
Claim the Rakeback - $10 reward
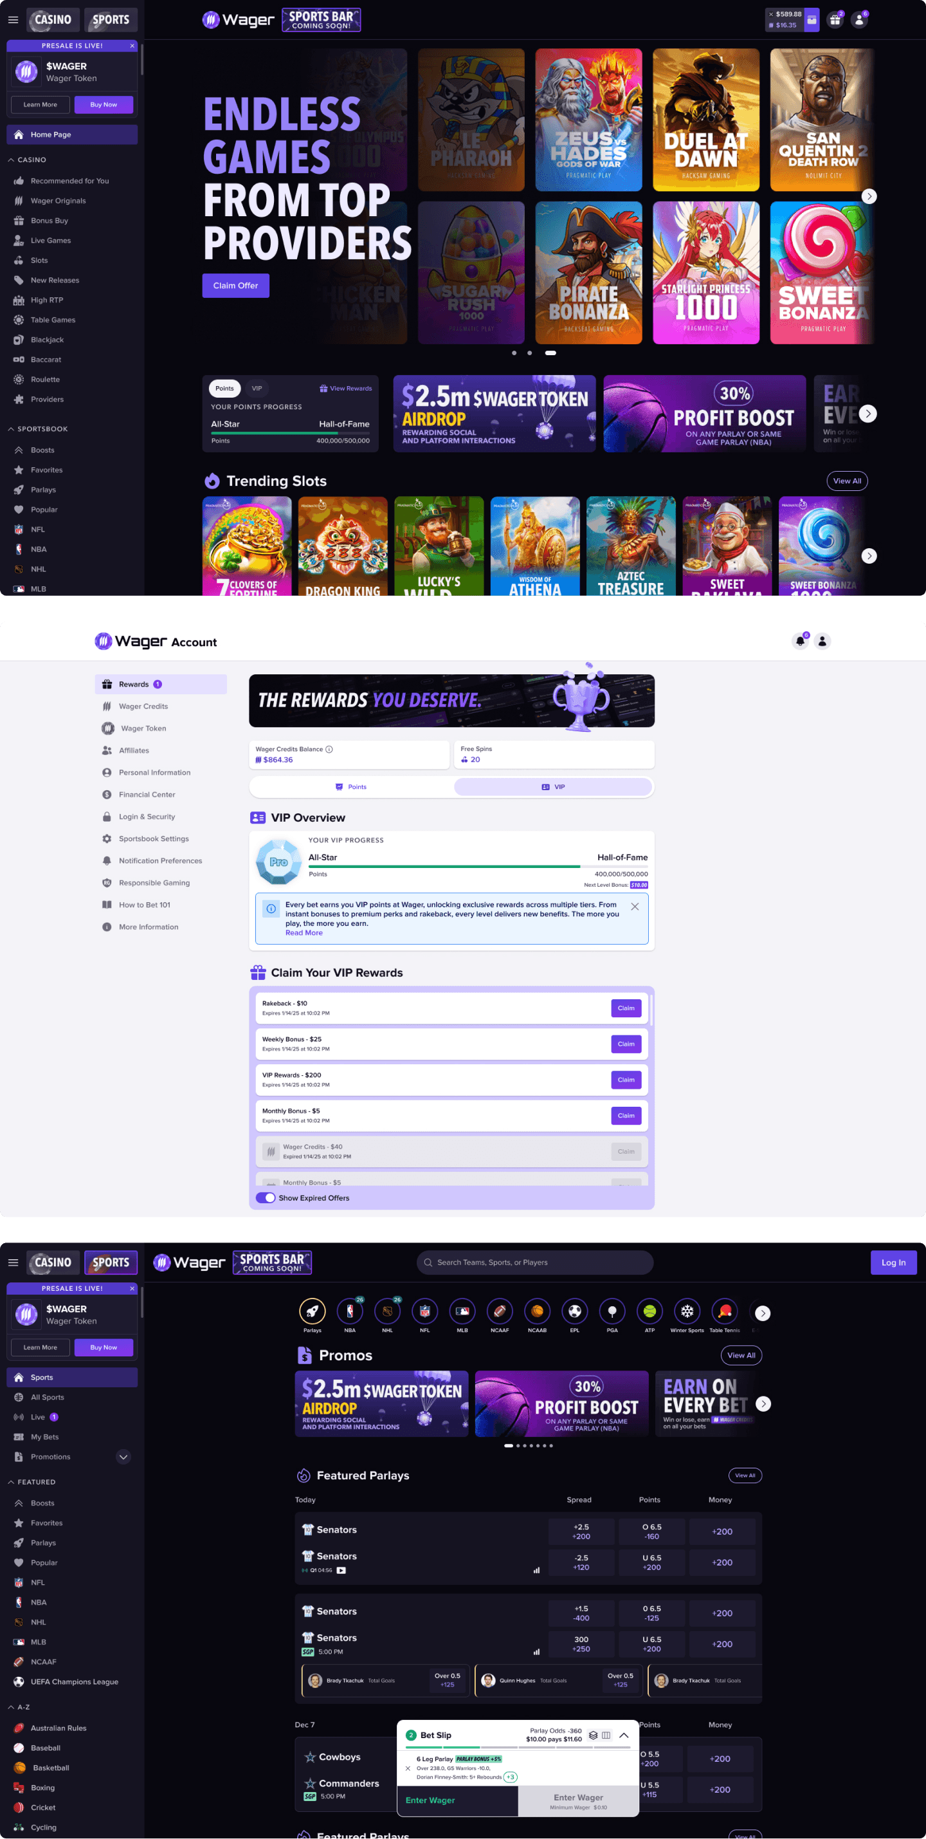point(626,1008)
